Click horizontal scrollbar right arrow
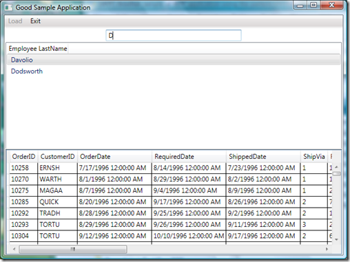The image size is (350, 262). (327, 249)
